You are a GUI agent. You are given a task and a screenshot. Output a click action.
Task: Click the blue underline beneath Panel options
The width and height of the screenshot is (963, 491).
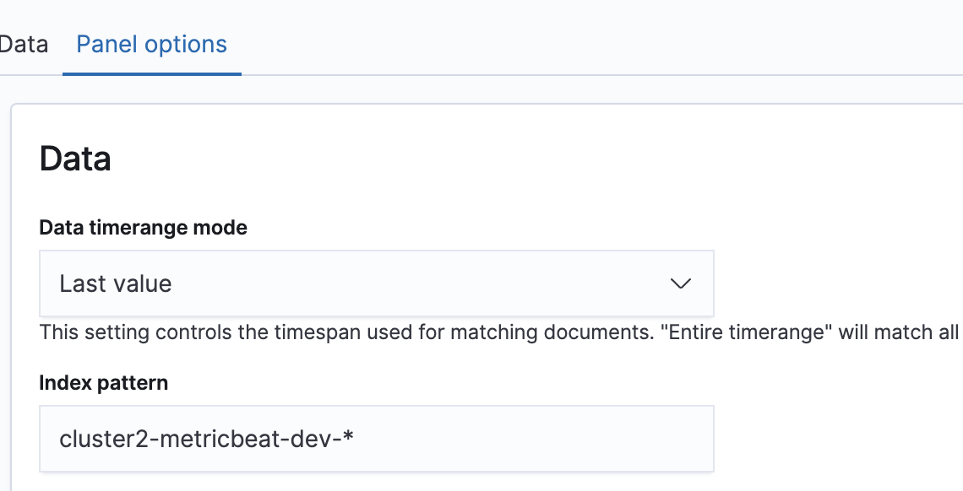[x=152, y=73]
